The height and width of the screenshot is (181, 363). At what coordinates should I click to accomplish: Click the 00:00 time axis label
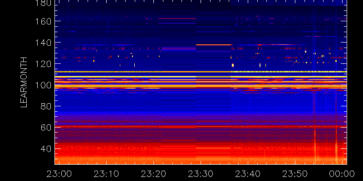pos(343,174)
